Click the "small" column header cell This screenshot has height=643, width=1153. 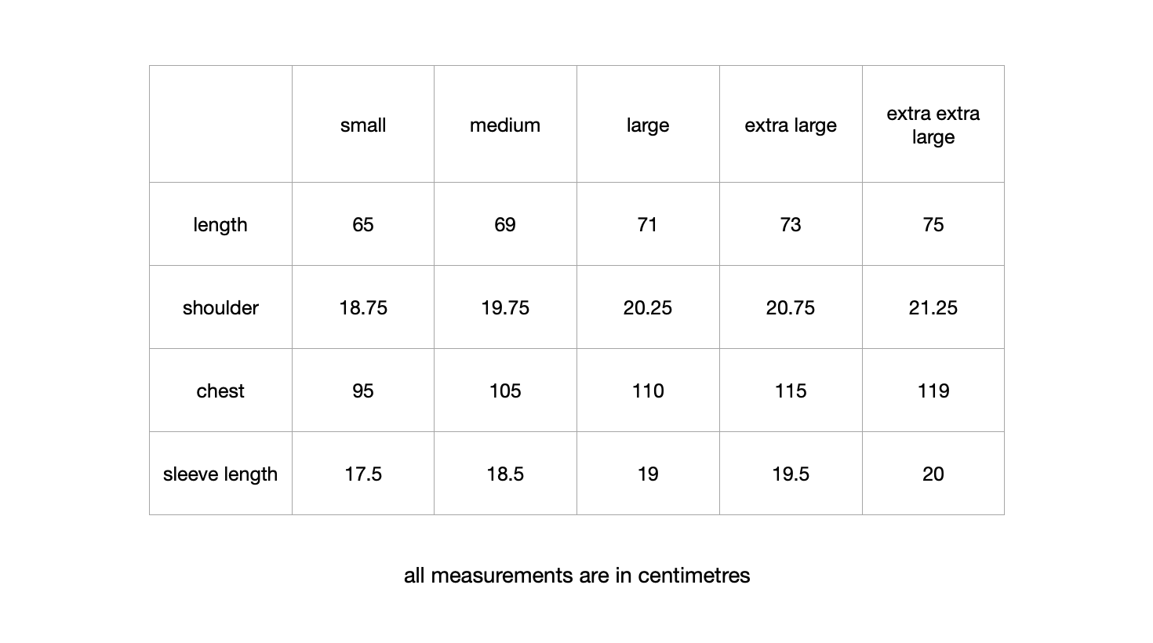point(363,125)
